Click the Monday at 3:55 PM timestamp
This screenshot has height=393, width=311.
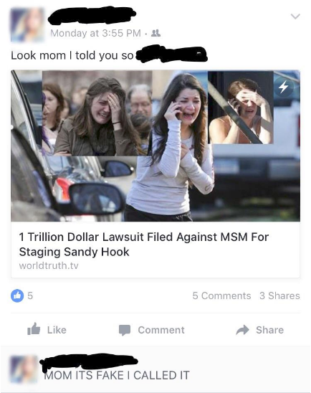95,33
